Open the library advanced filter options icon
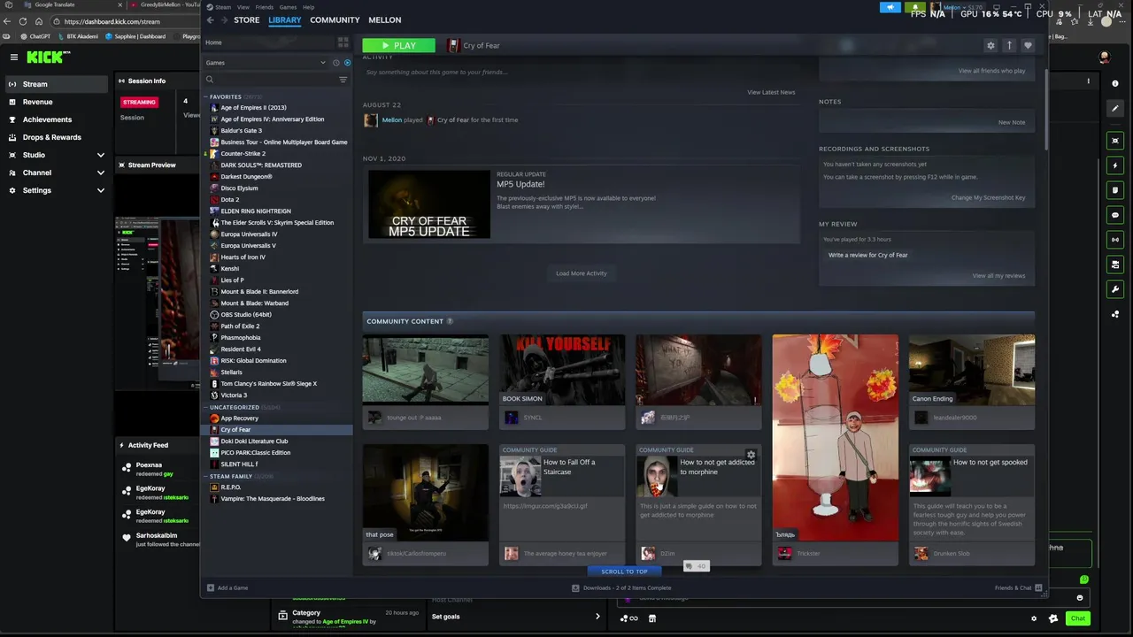1133x637 pixels. click(343, 80)
